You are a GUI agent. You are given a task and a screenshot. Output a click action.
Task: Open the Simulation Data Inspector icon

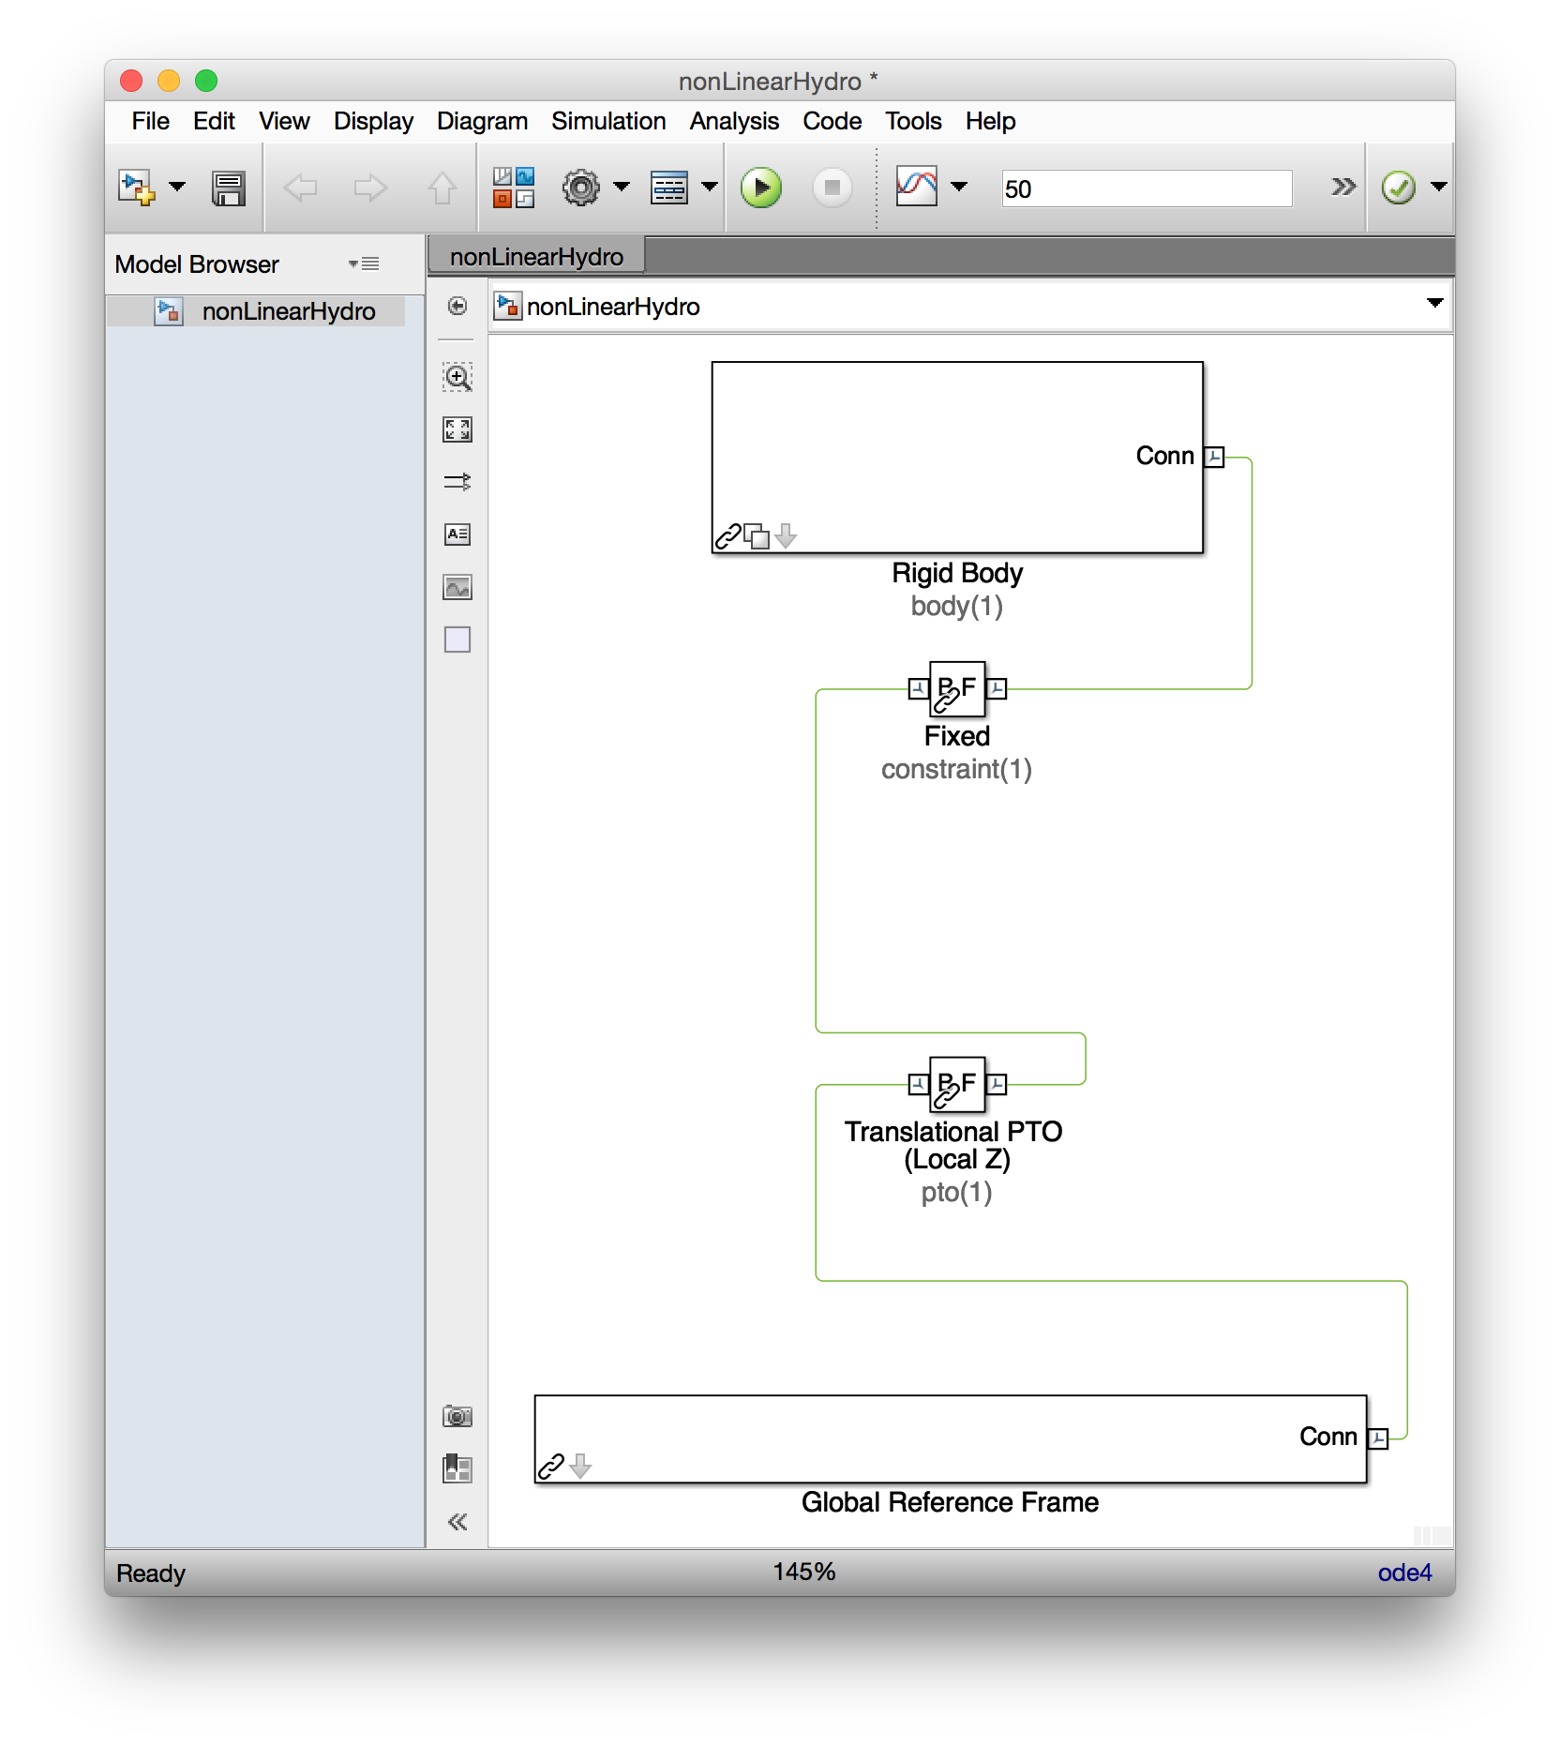click(x=917, y=186)
